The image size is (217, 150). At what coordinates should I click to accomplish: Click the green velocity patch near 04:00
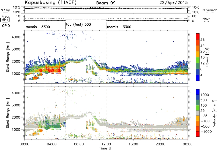pos(53,127)
